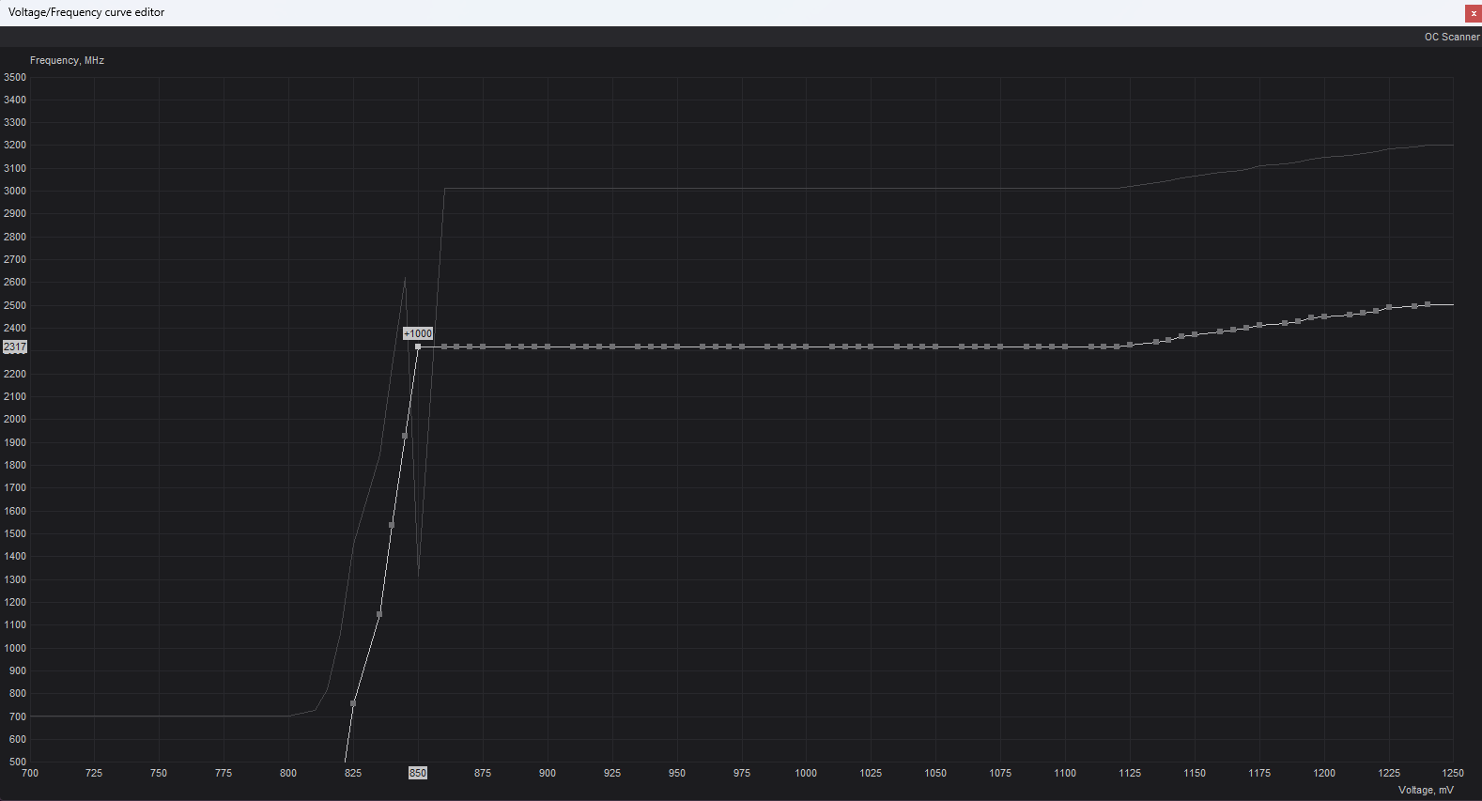Select the curve point at 825 mV
The width and height of the screenshot is (1482, 801).
[353, 703]
